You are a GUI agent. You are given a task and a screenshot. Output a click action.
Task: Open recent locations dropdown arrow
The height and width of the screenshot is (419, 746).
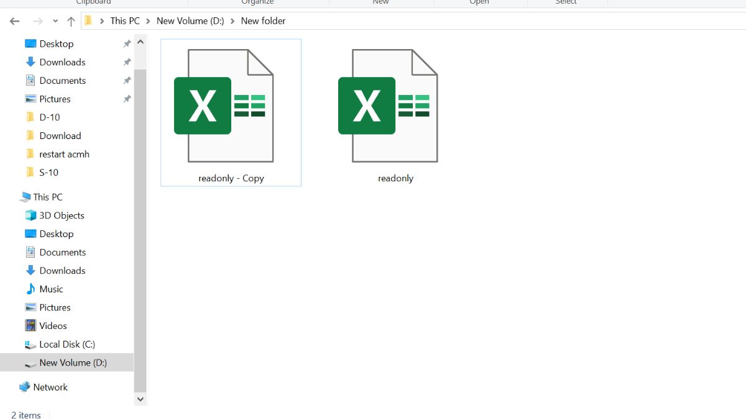(x=55, y=21)
